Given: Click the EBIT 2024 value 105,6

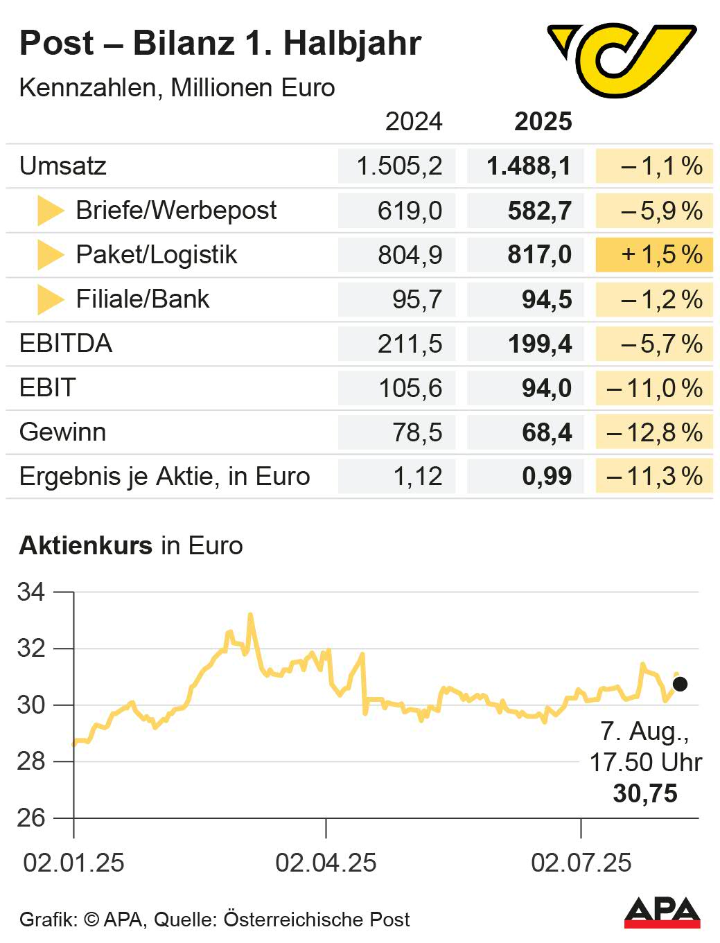Looking at the screenshot, I should click(410, 388).
